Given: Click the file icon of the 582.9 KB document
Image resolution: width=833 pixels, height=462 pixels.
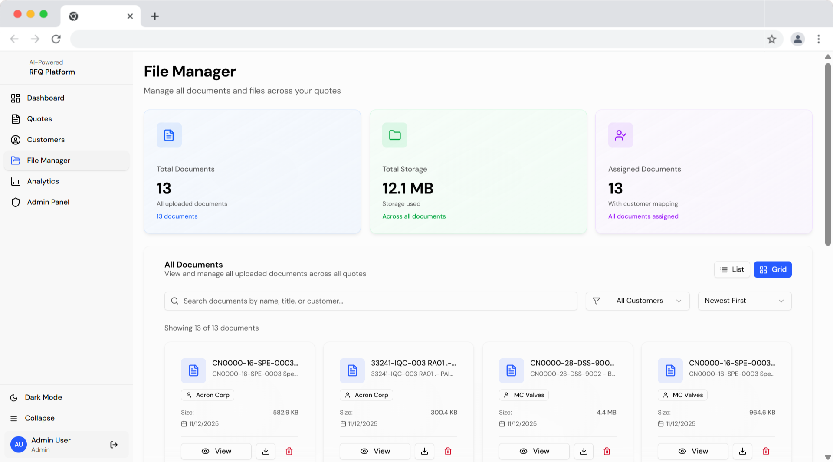Looking at the screenshot, I should (193, 370).
